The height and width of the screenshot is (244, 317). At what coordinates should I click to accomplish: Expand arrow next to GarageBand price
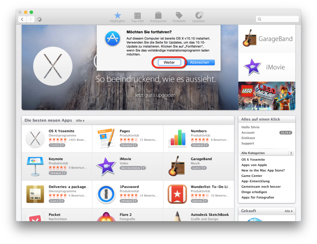pyautogui.click(x=205, y=168)
